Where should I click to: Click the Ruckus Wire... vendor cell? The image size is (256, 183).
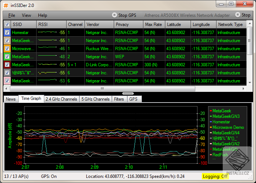click(99, 49)
